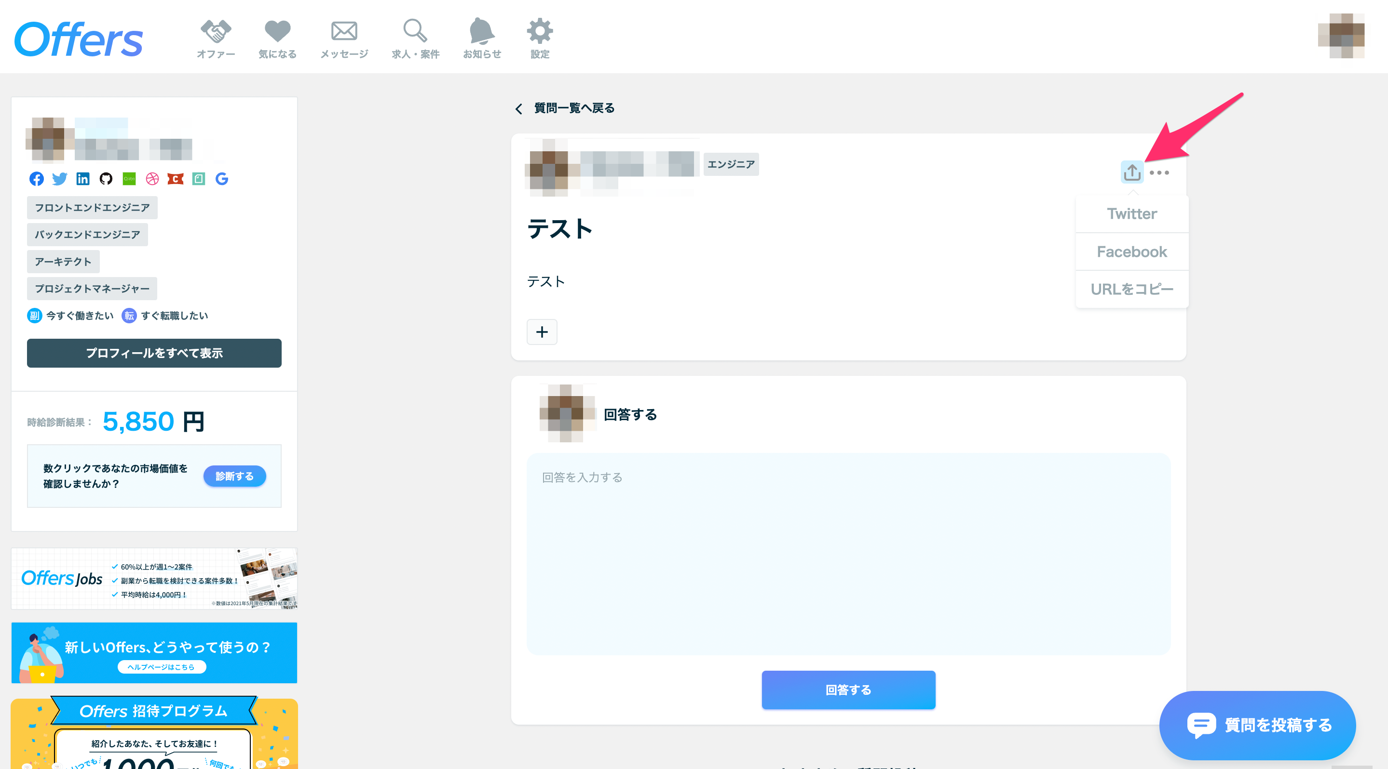The image size is (1388, 769).
Task: Click プロフィールをすべて表示 button
Action: click(x=154, y=353)
